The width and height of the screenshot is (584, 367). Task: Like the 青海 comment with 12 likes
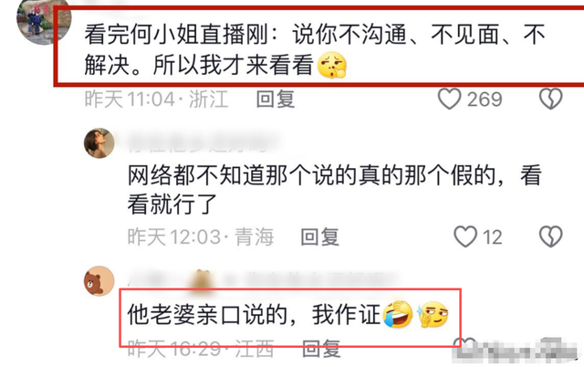(x=465, y=236)
